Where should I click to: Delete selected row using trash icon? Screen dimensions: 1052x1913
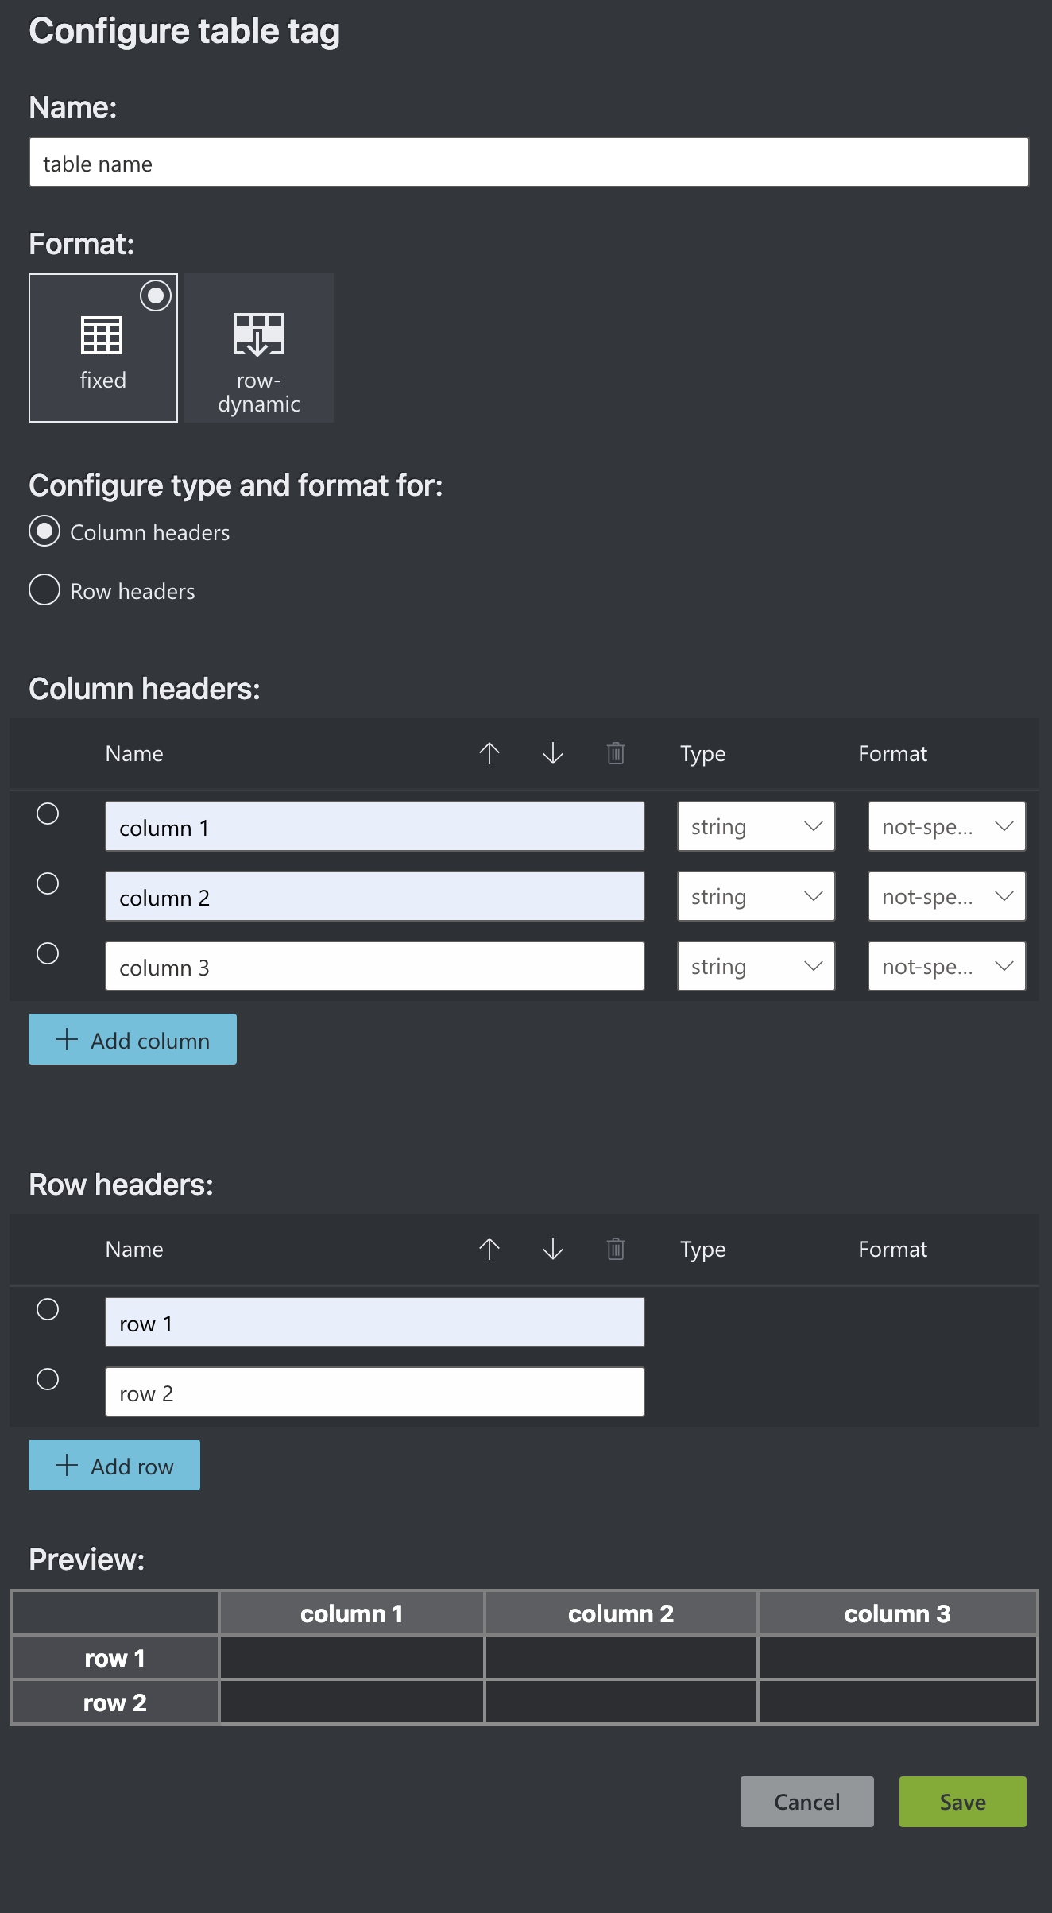(x=615, y=1249)
